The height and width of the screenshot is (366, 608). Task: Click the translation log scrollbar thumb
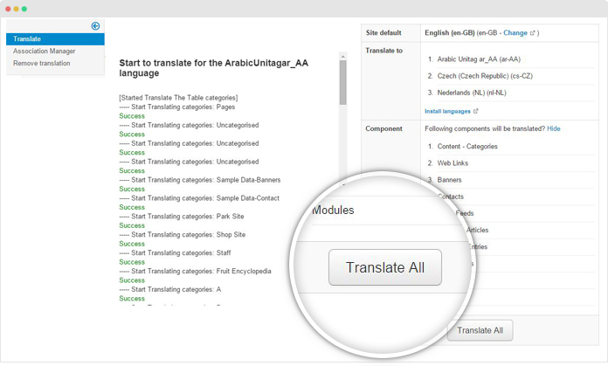pos(342,83)
